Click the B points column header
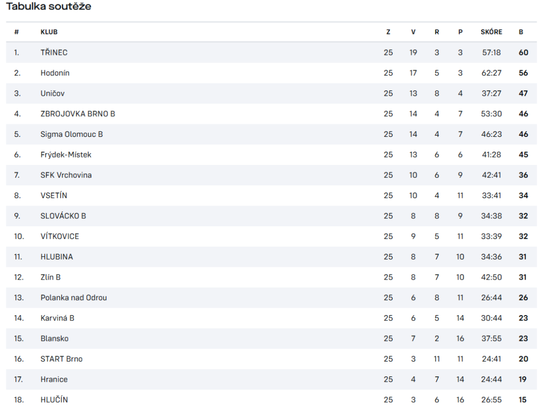Viewport: 541px width, 407px height. click(521, 32)
